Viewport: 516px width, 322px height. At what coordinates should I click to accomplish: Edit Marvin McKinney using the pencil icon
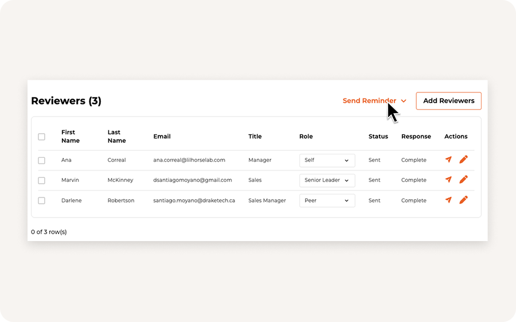(463, 180)
